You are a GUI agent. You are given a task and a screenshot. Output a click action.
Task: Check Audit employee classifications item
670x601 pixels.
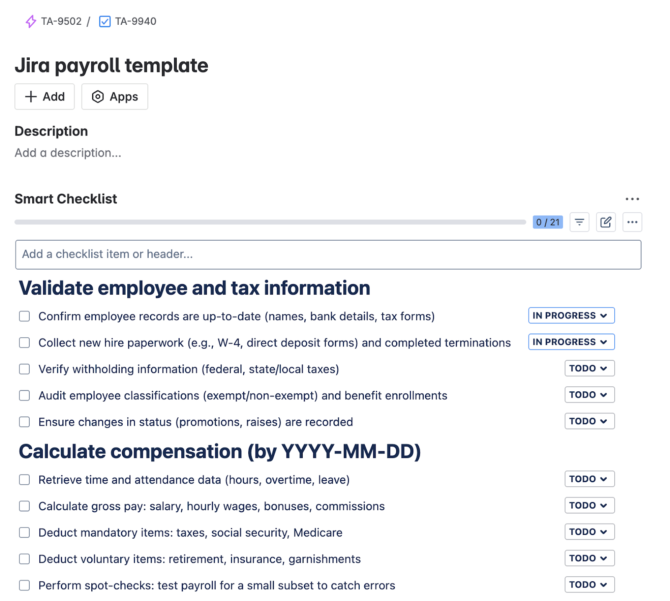click(25, 396)
